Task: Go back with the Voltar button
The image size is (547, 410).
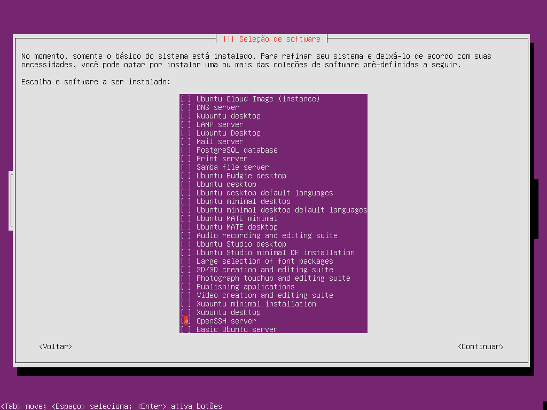Action: click(x=56, y=346)
